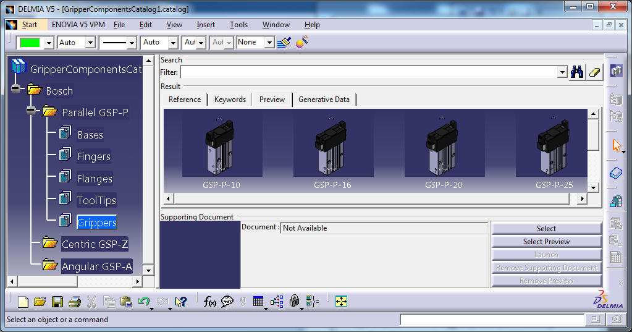Open the ENOVIA V5 VPM menu
632x332 pixels.
coord(78,25)
